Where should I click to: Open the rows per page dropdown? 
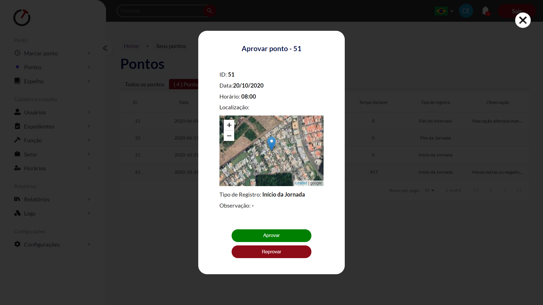(429, 191)
